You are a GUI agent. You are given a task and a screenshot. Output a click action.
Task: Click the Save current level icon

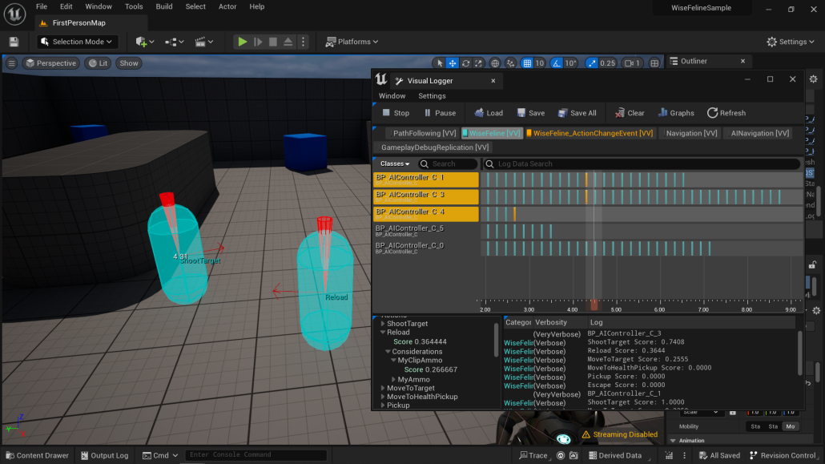14,42
